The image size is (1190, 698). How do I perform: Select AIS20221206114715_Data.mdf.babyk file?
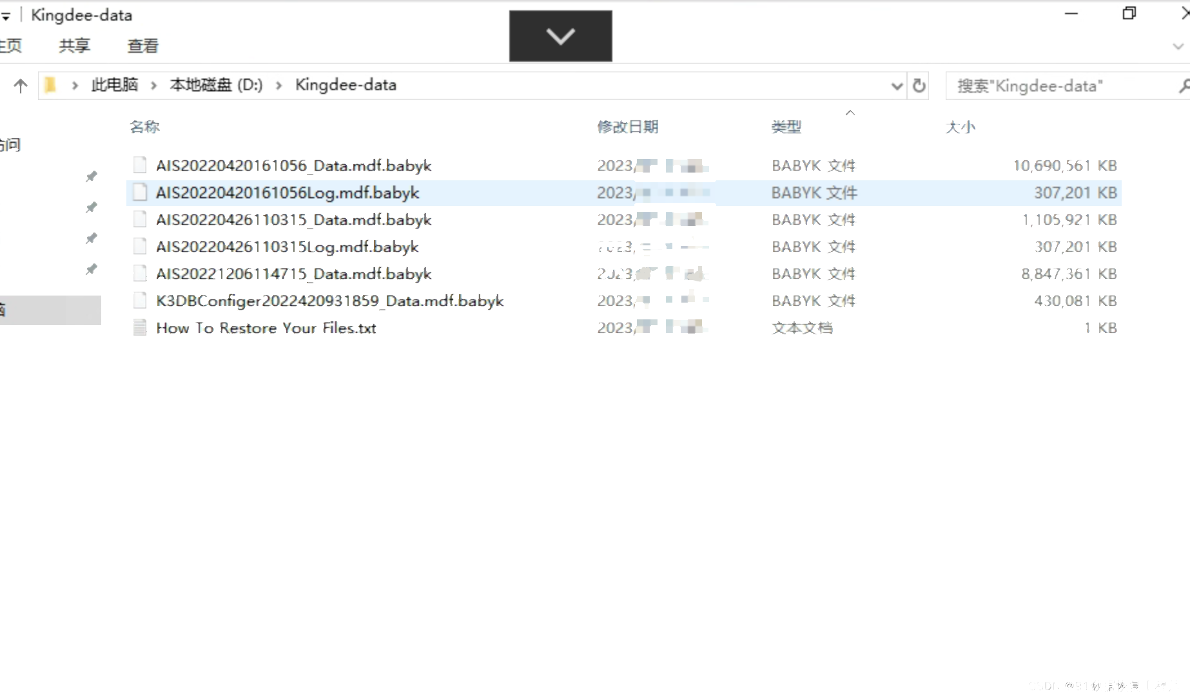point(293,274)
